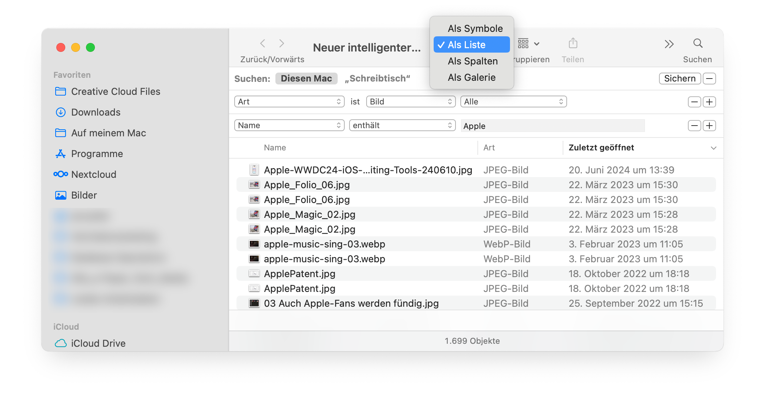Click the iCloud Drive cloud icon

click(60, 343)
